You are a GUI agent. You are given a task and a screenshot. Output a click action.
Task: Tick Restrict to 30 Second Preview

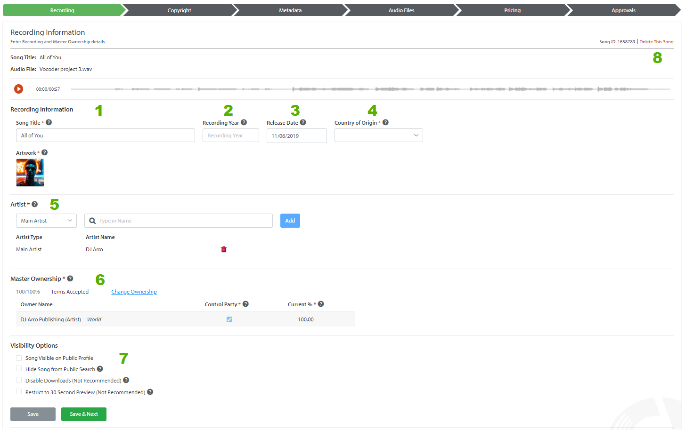[x=19, y=392]
